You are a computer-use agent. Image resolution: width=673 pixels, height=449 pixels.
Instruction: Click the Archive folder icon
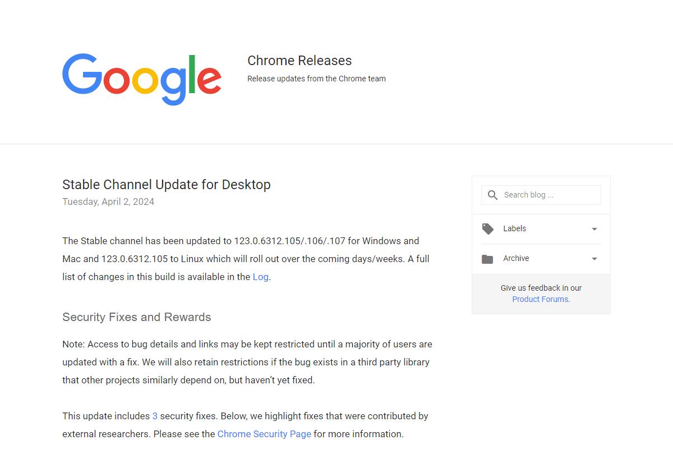[x=487, y=259]
